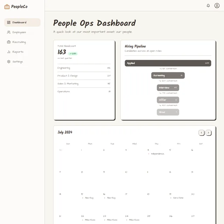Select calendar day 10
The width and height of the screenshot is (224, 224).
point(126,172)
